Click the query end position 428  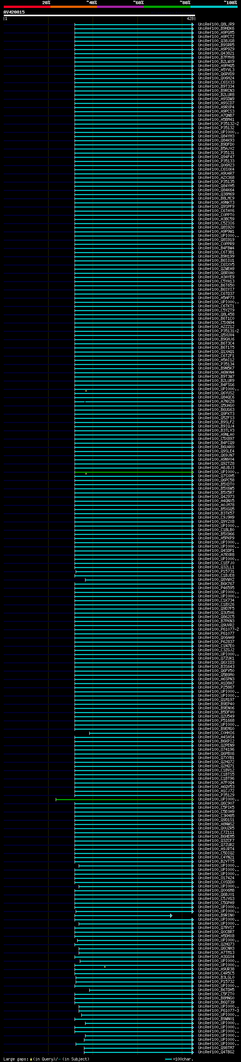point(190,18)
